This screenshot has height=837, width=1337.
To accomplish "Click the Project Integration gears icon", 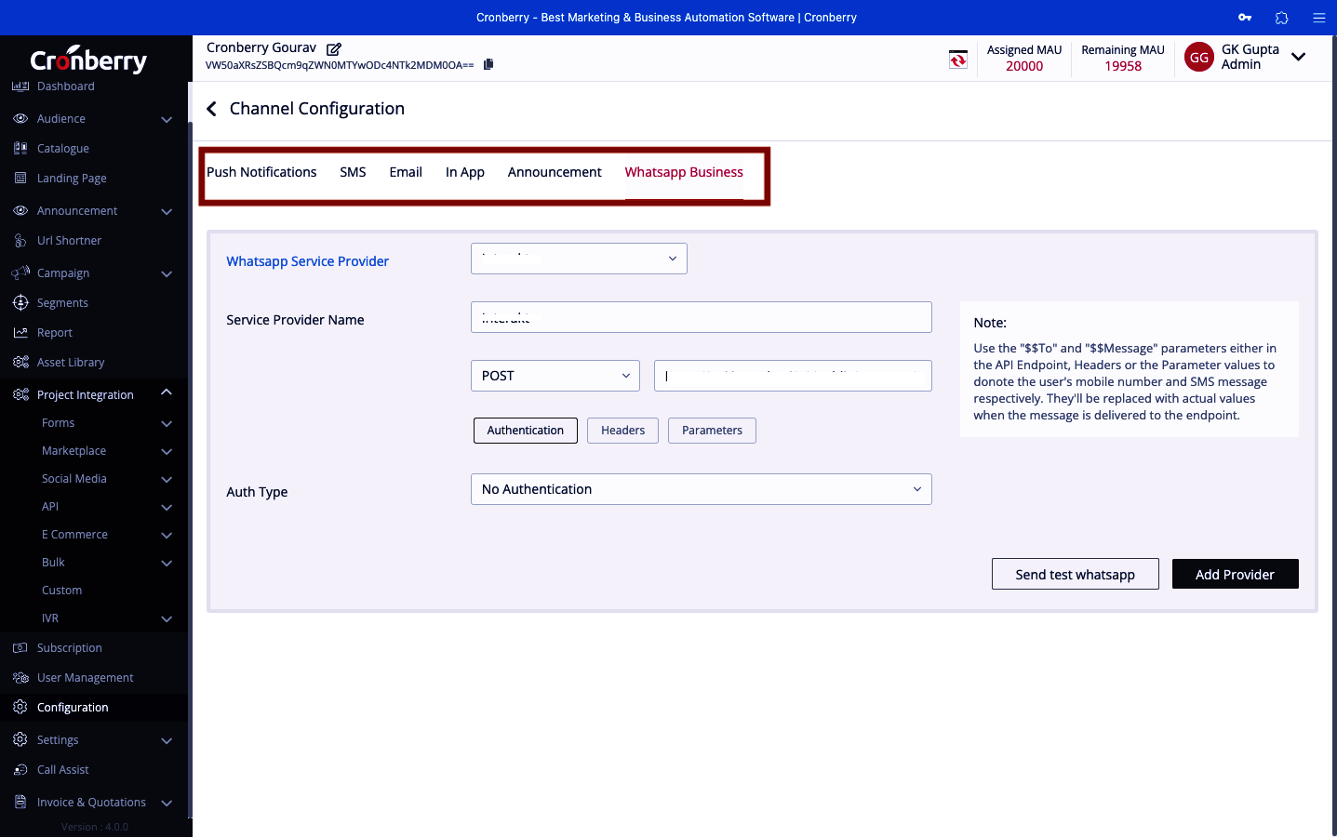I will click(20, 395).
